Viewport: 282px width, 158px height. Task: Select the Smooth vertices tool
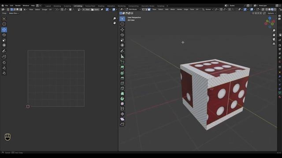point(122,104)
